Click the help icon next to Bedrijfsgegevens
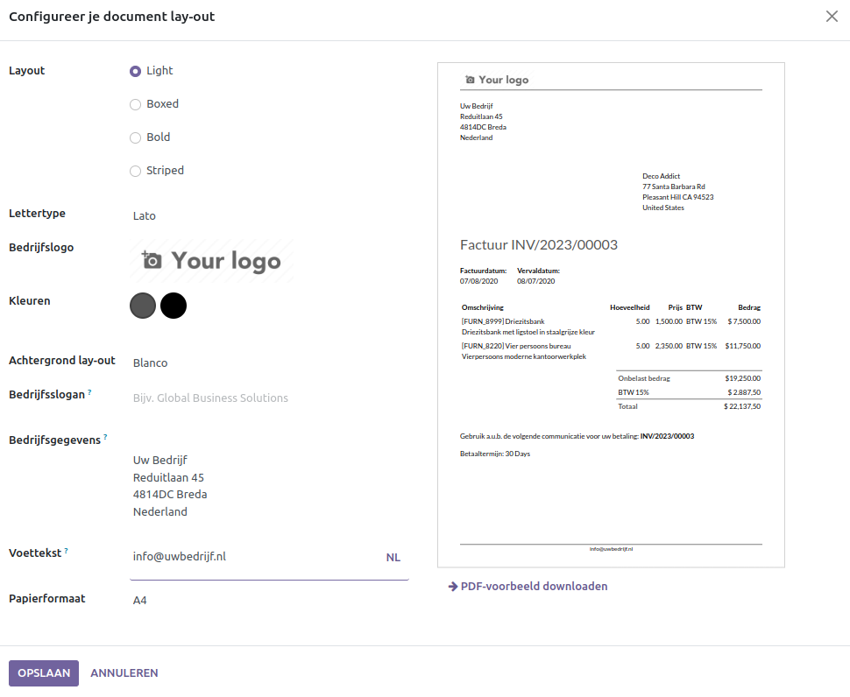Screen dimensions: 850x697 click(x=105, y=437)
